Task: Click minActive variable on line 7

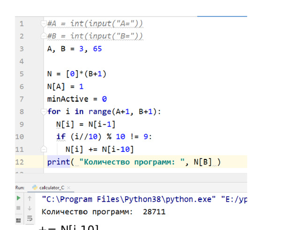Action: [67, 99]
